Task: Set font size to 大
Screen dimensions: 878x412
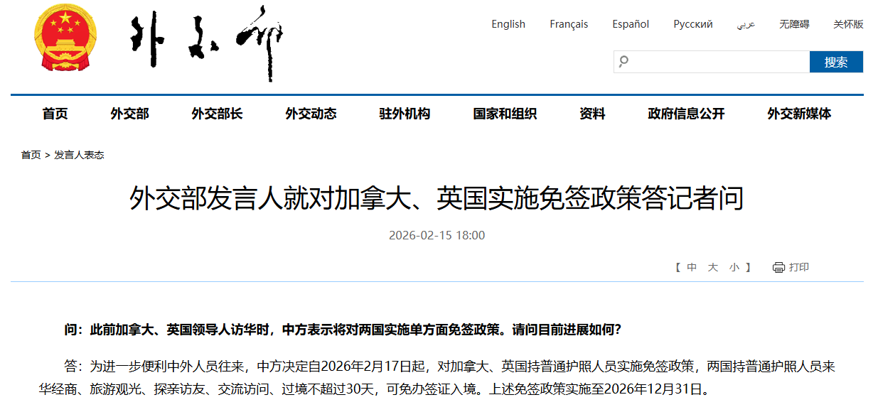Action: coord(713,268)
